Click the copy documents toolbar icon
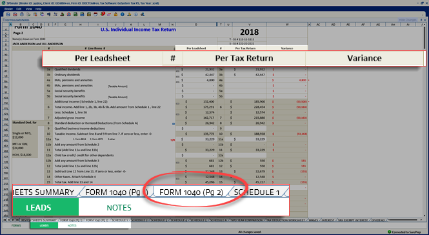This screenshot has height=235, width=429. pos(28,14)
